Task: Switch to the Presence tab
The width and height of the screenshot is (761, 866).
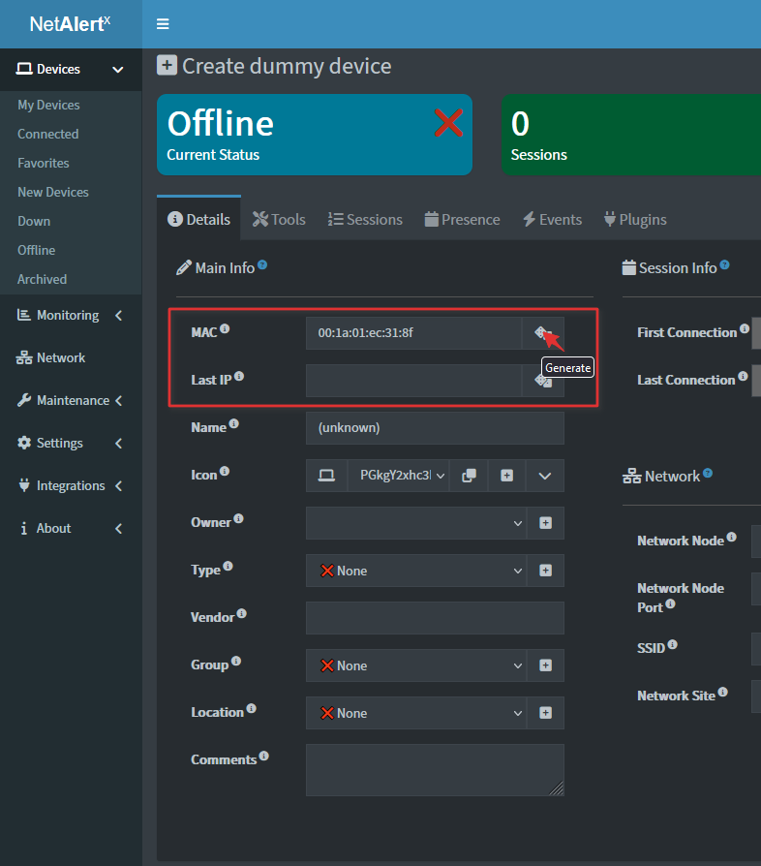Action: tap(462, 219)
